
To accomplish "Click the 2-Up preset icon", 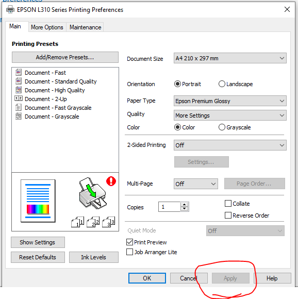I will tap(19, 98).
